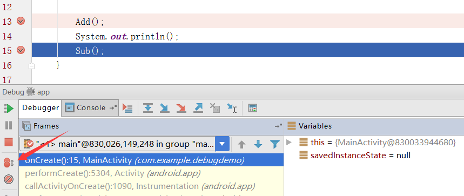The height and width of the screenshot is (196, 464).
Task: Click the highlighted Sub(); line
Action: (248, 50)
